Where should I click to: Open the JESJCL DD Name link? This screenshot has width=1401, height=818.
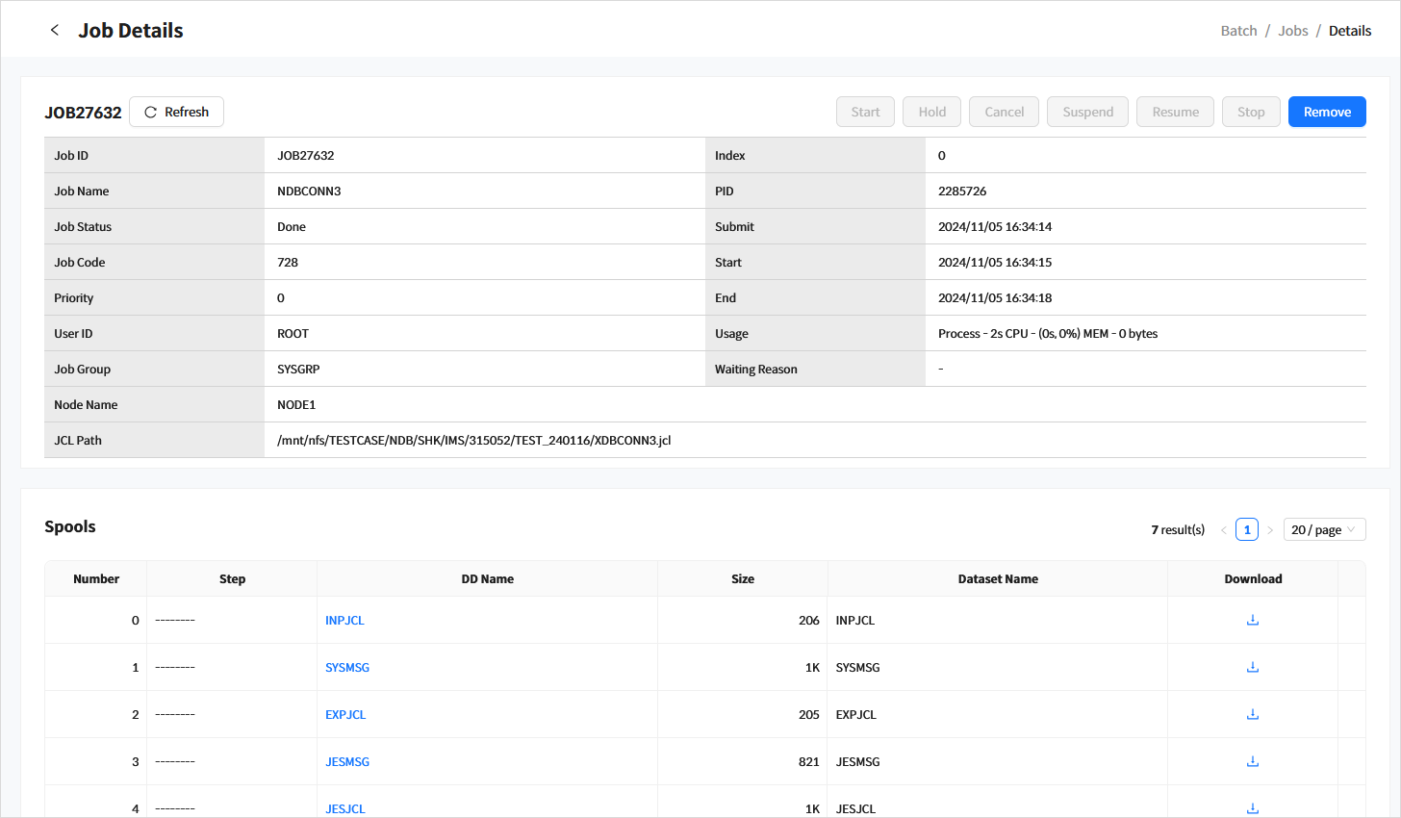(345, 808)
